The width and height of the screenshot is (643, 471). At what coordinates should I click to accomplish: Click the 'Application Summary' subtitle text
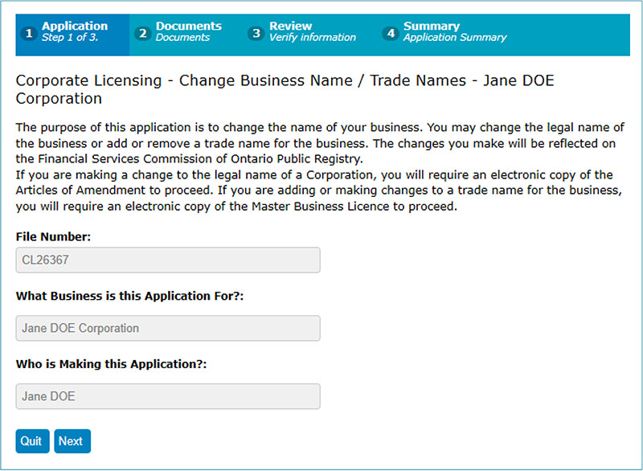click(x=455, y=38)
